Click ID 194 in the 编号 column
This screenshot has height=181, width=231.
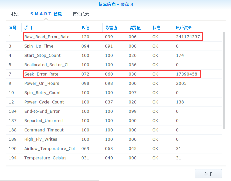click(13, 158)
